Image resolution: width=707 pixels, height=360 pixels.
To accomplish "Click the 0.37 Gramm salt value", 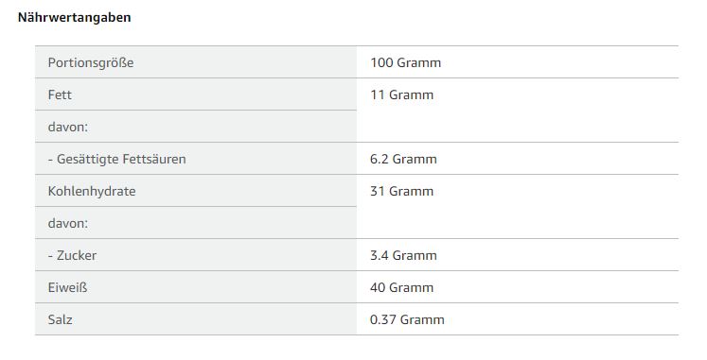I will [407, 319].
